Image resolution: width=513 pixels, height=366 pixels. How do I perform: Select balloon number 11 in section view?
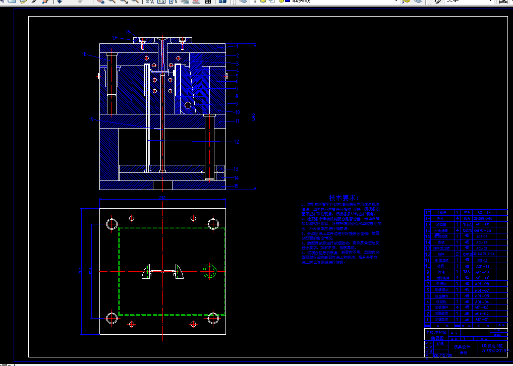click(x=237, y=121)
